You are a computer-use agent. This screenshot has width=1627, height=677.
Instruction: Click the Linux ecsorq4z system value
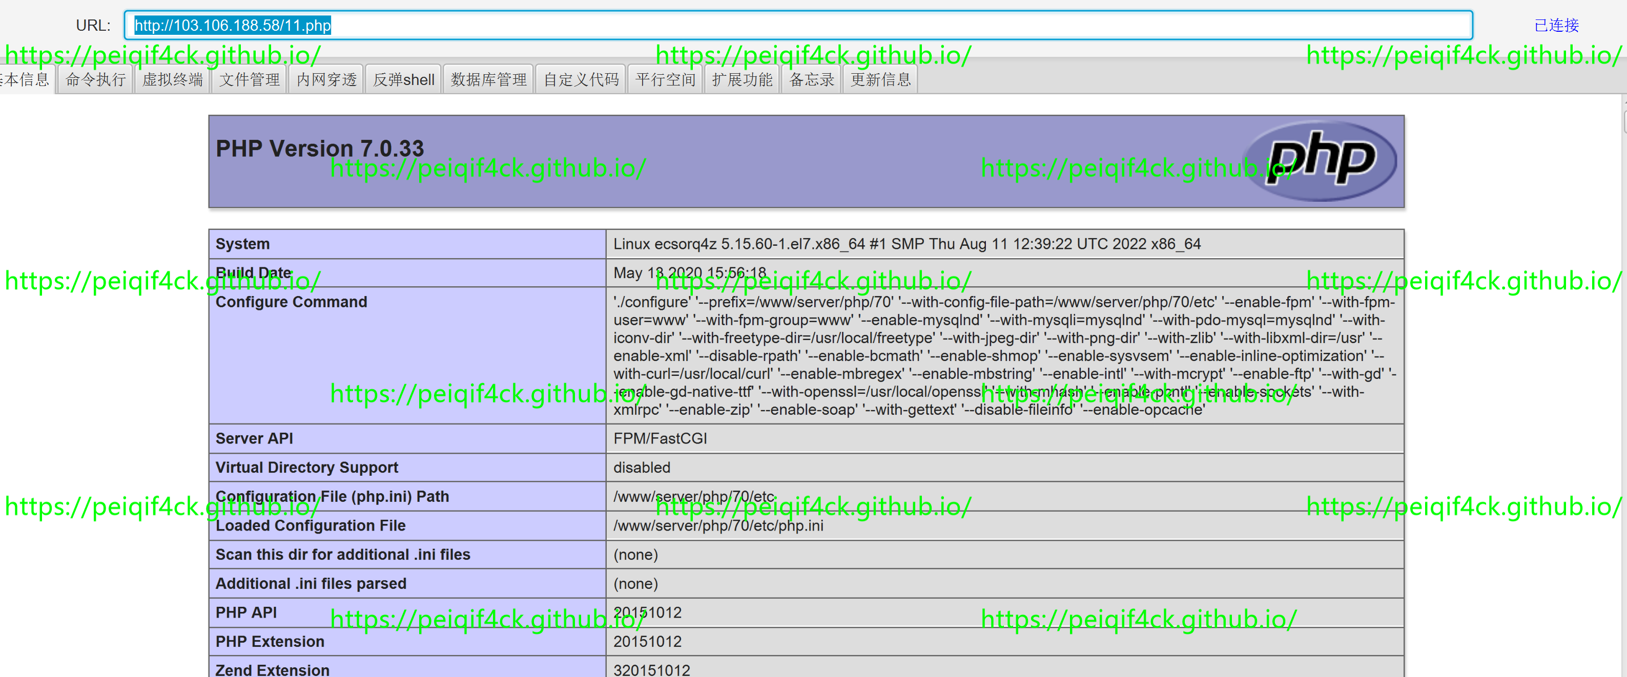point(907,244)
